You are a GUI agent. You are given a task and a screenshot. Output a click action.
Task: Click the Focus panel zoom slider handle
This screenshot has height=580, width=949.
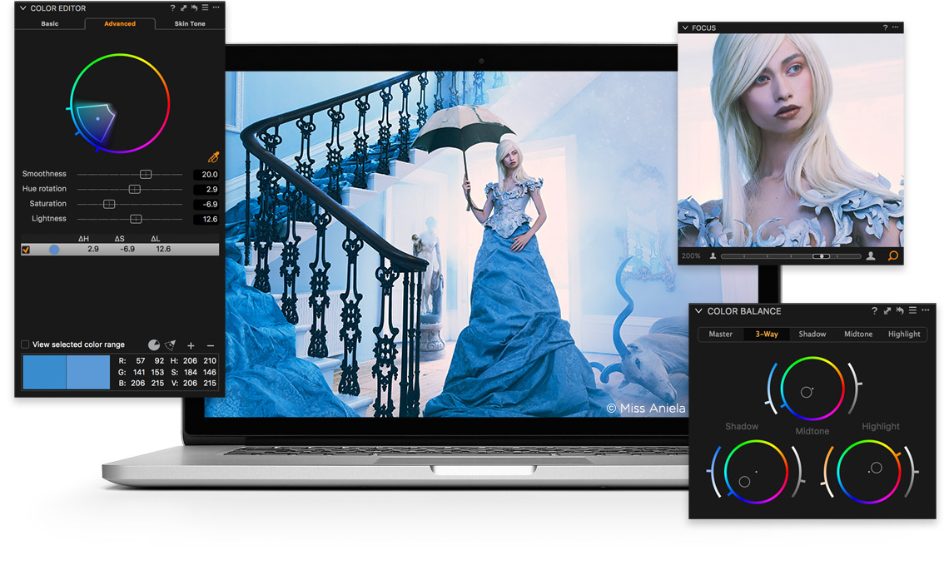point(821,256)
